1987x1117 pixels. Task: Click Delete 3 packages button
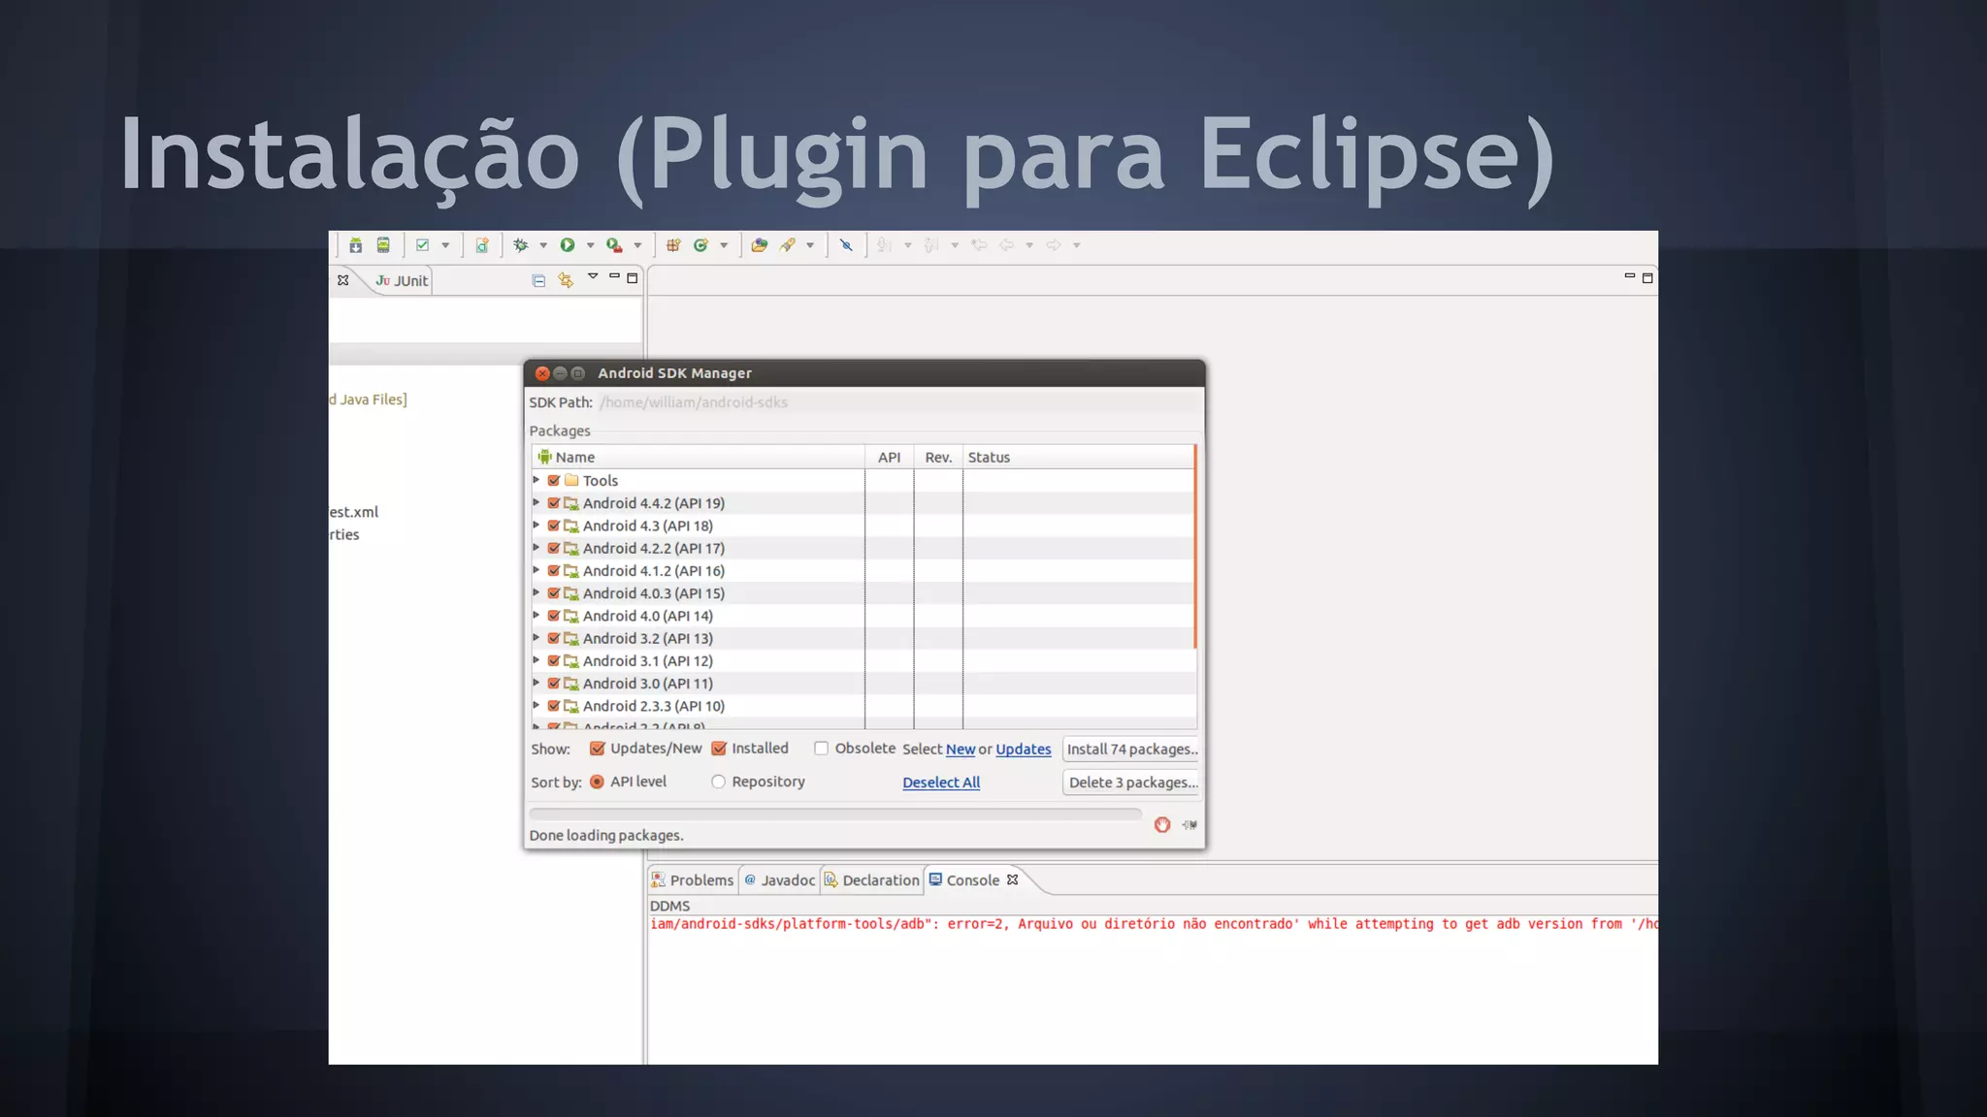tap(1131, 782)
